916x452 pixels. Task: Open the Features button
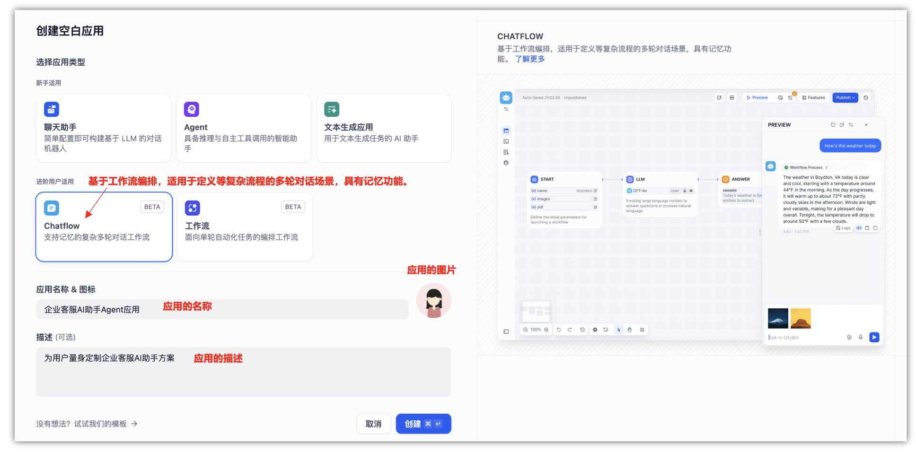point(813,98)
